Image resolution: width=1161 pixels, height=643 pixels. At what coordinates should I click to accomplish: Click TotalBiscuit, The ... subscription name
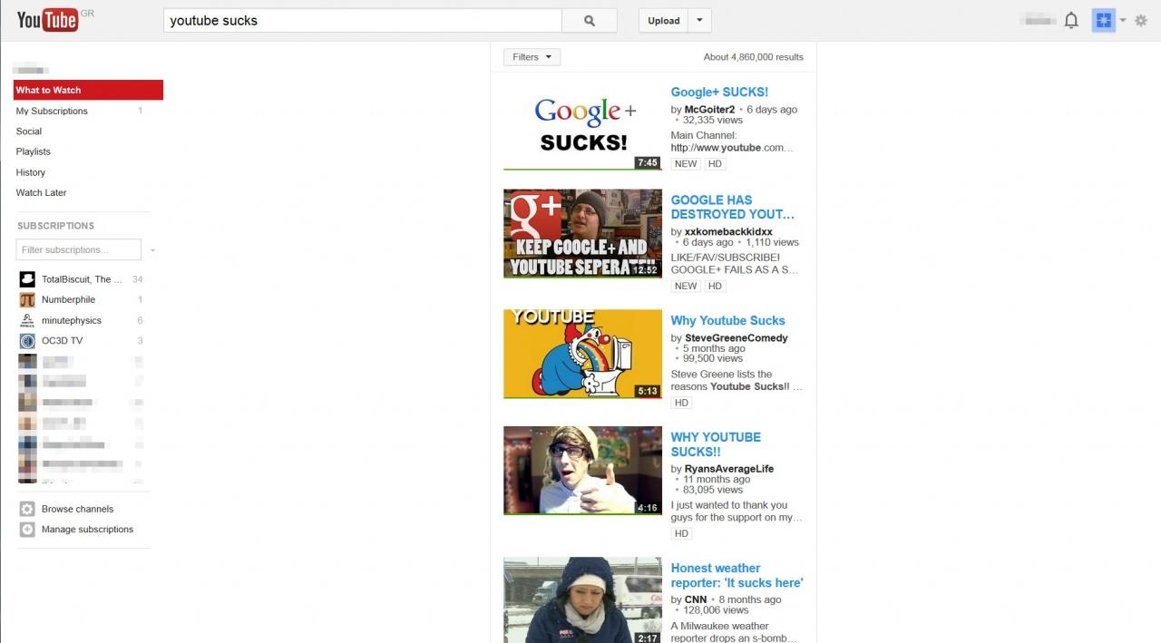point(82,279)
